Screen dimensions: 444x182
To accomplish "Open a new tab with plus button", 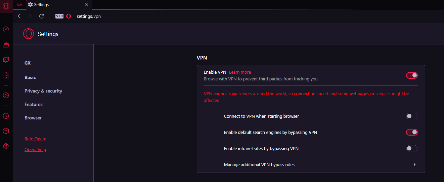I will point(97,4).
